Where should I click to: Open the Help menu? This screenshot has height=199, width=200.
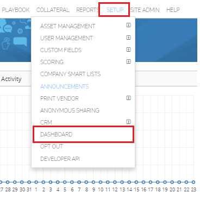point(173,10)
